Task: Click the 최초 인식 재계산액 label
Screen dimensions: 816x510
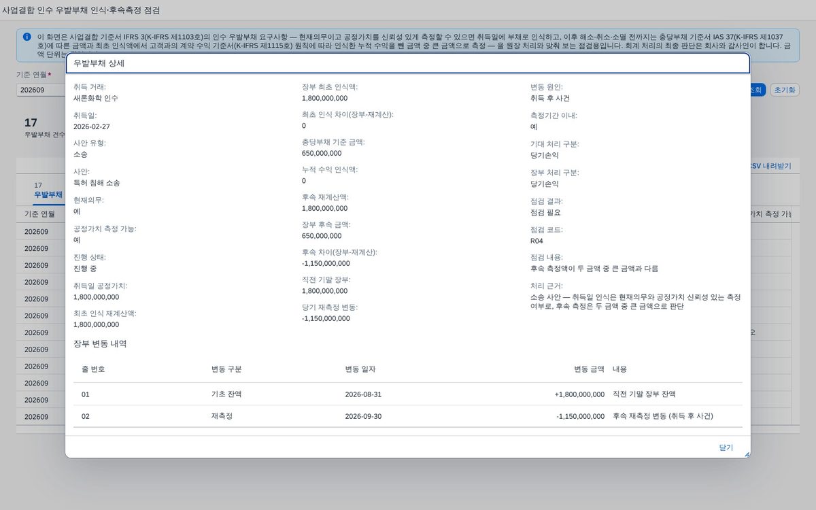Action: click(105, 313)
